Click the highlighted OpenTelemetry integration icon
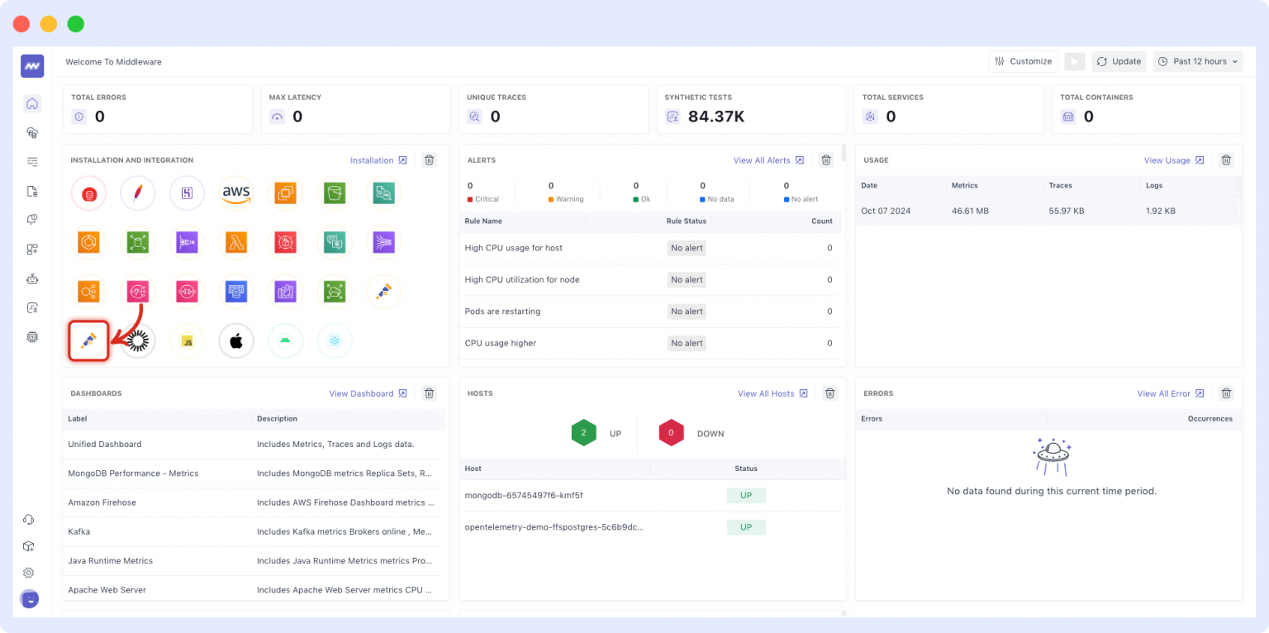This screenshot has height=633, width=1269. click(x=88, y=340)
